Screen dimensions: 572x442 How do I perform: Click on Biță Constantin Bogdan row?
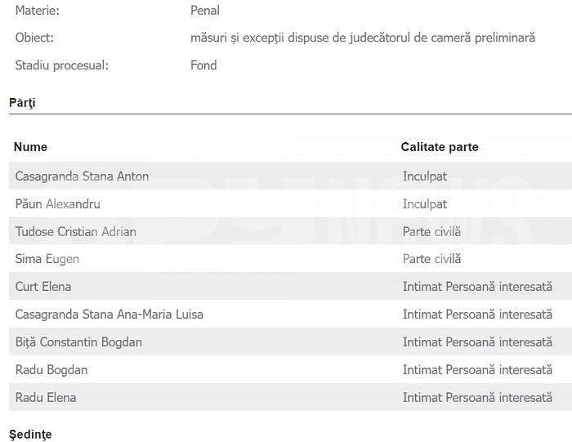click(x=290, y=342)
